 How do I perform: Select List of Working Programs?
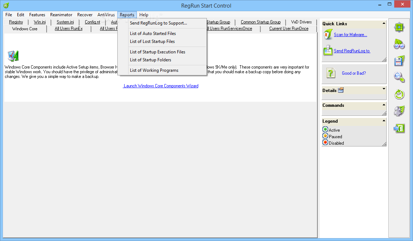(x=162, y=70)
